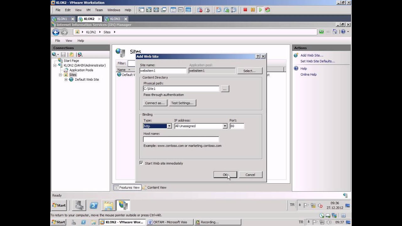Click VMware show sidebar icon
The width and height of the screenshot is (402, 226).
click(141, 10)
